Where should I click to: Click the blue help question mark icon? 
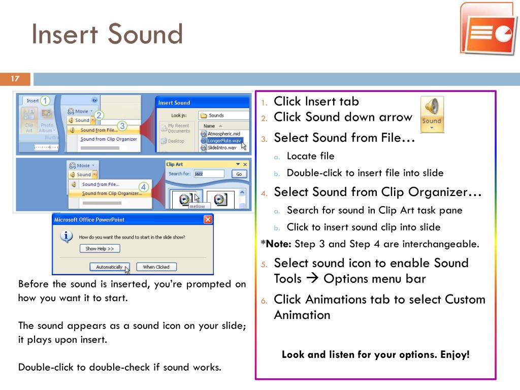(x=94, y=100)
